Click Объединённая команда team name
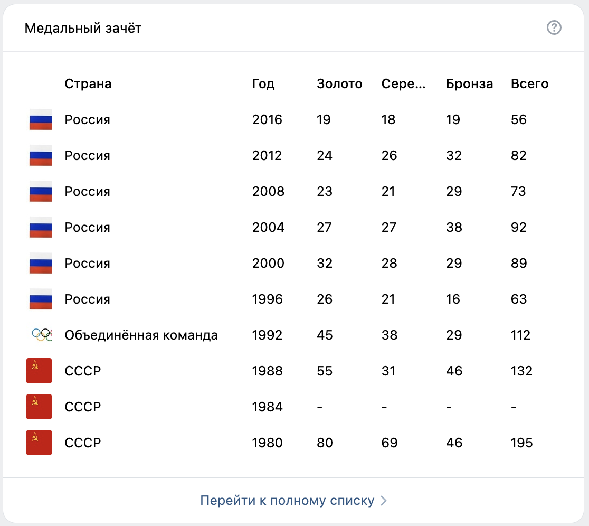This screenshot has height=526, width=589. click(141, 335)
